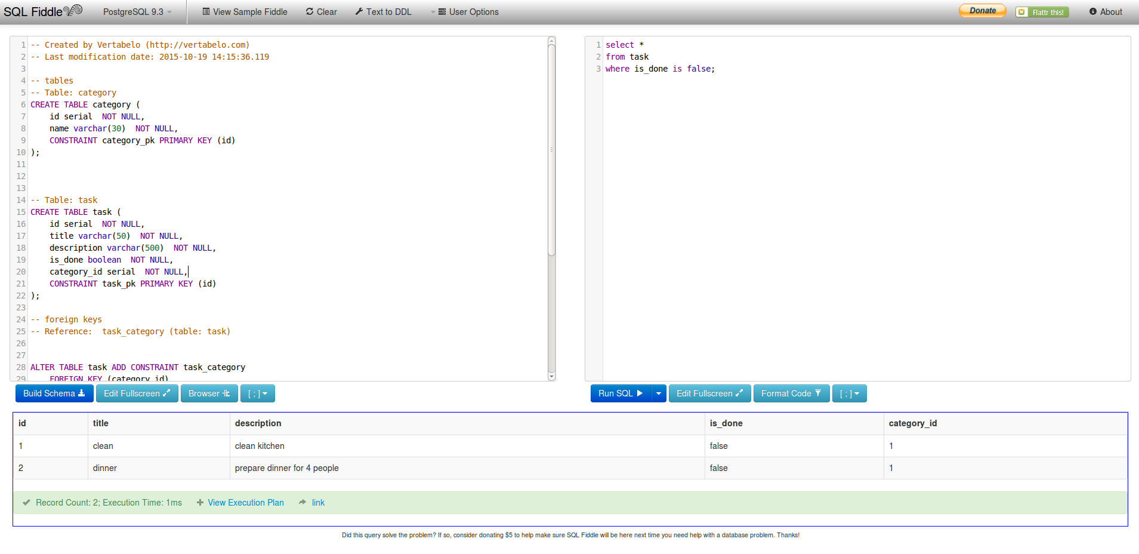This screenshot has width=1139, height=554.
Task: Click the schema editor vertical scrollbar
Action: [551, 149]
